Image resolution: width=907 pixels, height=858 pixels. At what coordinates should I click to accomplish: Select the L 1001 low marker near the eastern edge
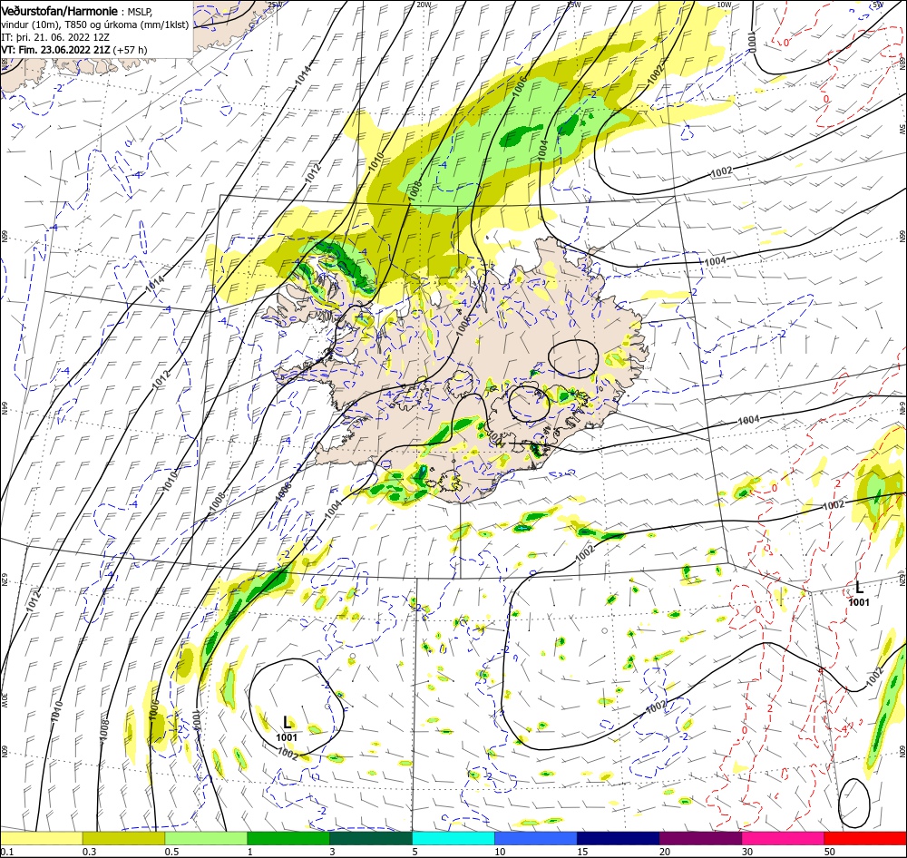point(859,593)
